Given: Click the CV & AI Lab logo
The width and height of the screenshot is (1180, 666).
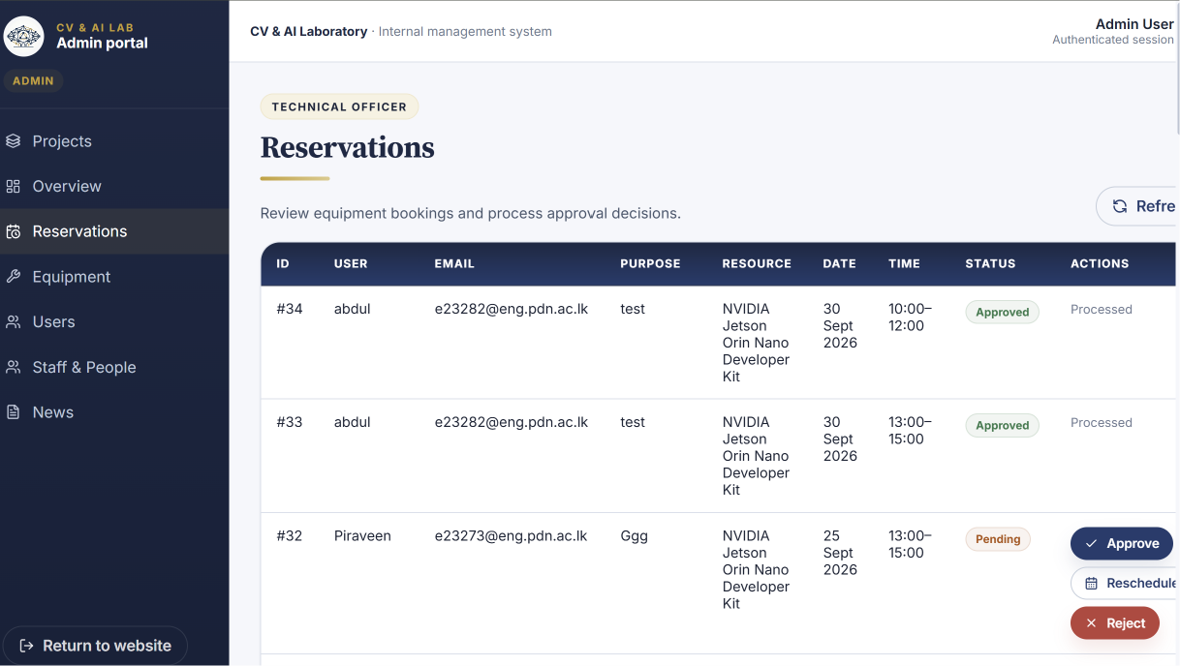Looking at the screenshot, I should click(x=23, y=37).
